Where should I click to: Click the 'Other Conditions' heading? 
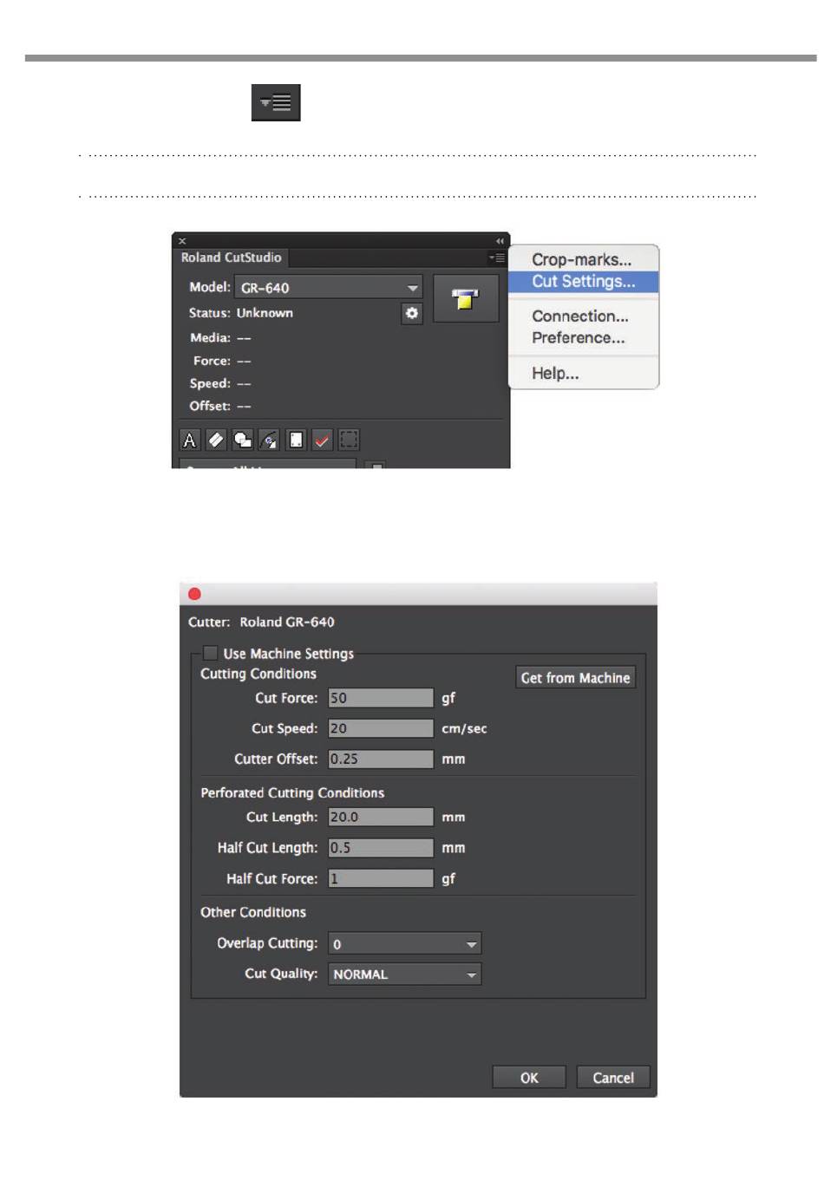[x=253, y=912]
